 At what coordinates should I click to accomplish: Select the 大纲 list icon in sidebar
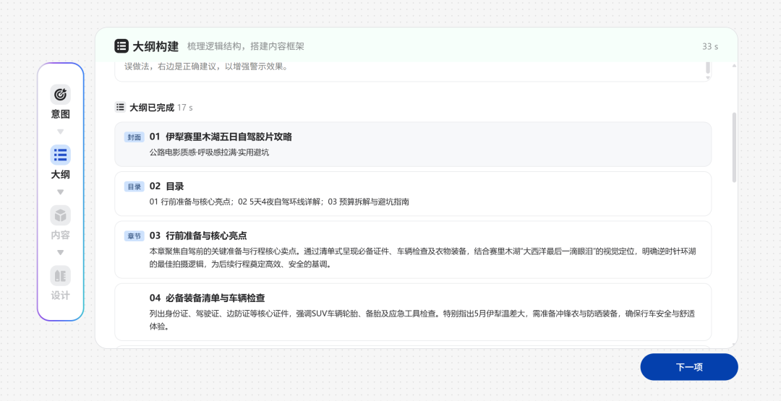[60, 155]
